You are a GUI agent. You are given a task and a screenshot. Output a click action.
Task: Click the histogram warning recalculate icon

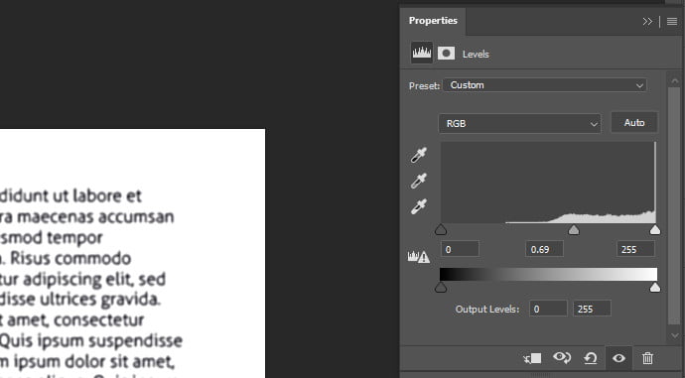(419, 257)
